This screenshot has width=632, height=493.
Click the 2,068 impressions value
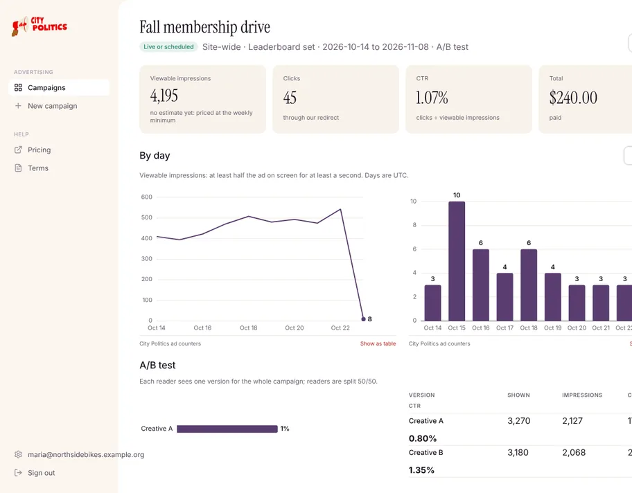click(x=574, y=453)
